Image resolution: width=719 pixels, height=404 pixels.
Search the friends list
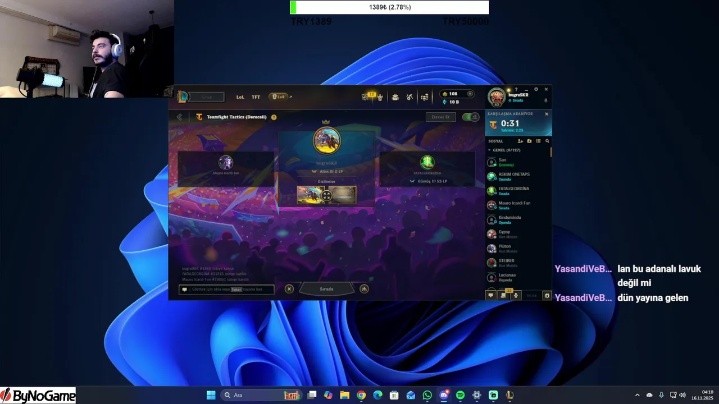(547, 141)
